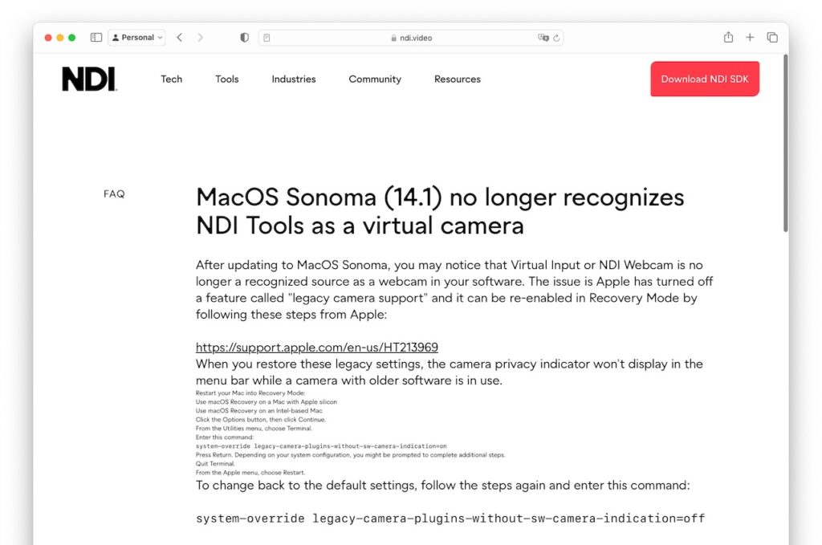Viewport: 822px width, 545px height.
Task: Click the forward navigation arrow
Action: 200,37
